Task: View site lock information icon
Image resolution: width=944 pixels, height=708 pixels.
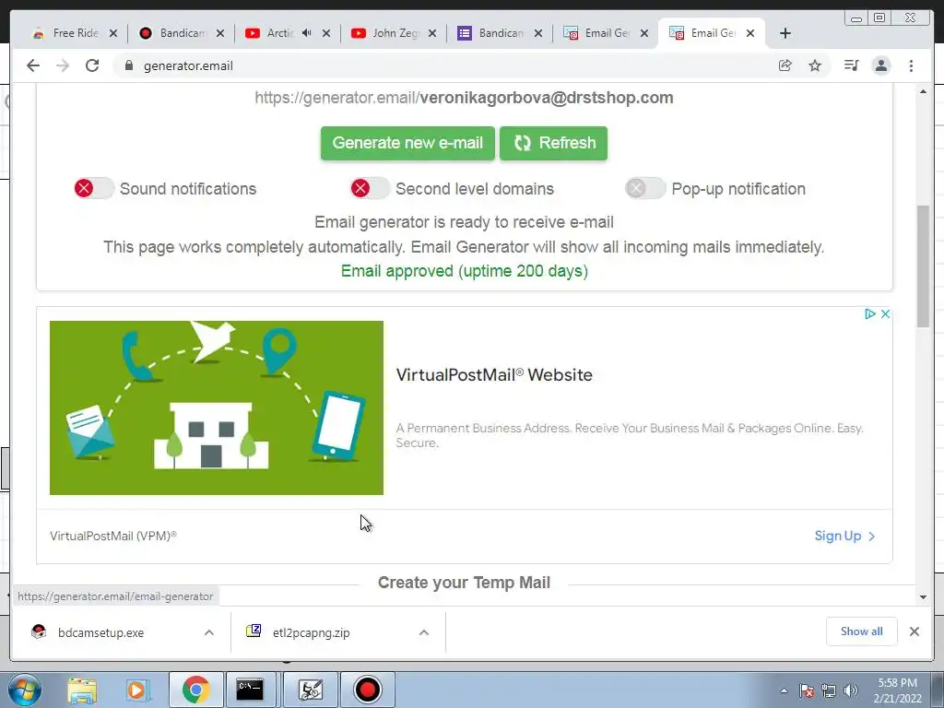Action: coord(128,65)
